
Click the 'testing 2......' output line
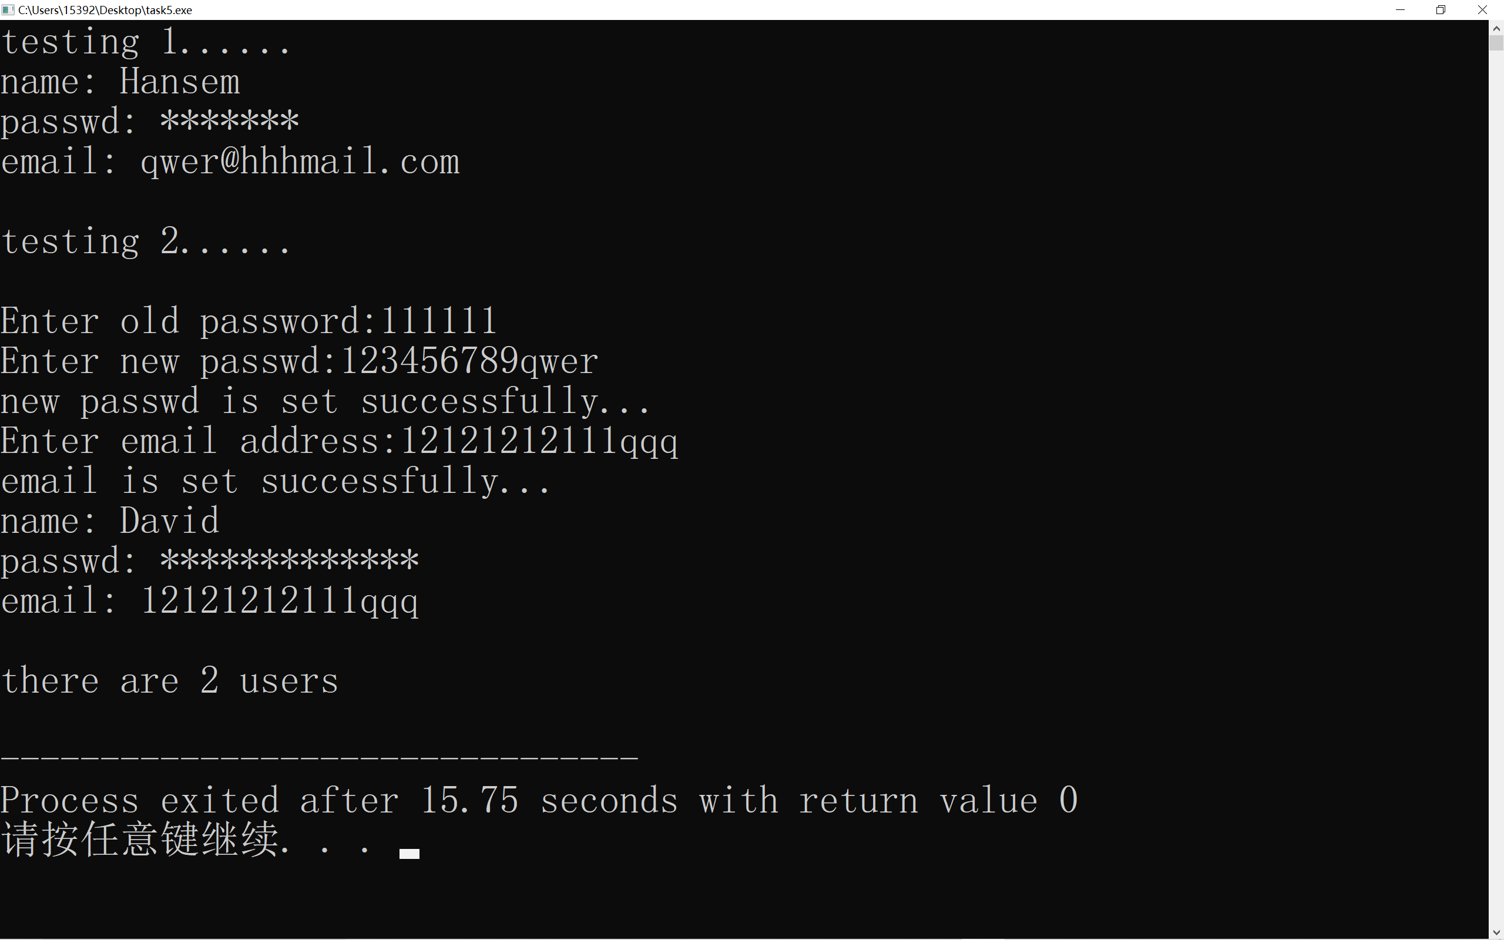point(146,241)
